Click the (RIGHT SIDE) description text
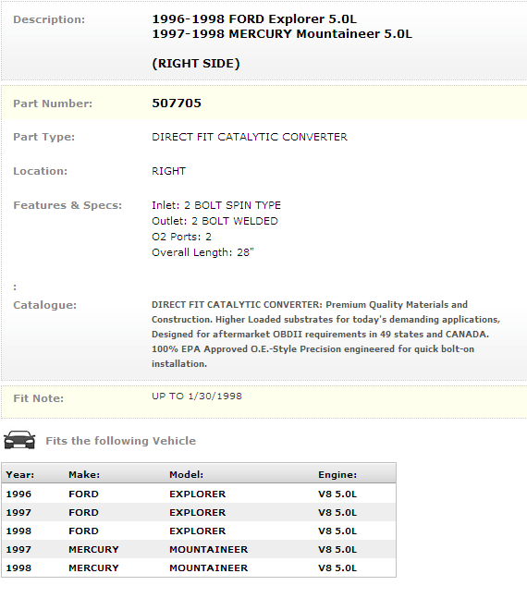 196,63
